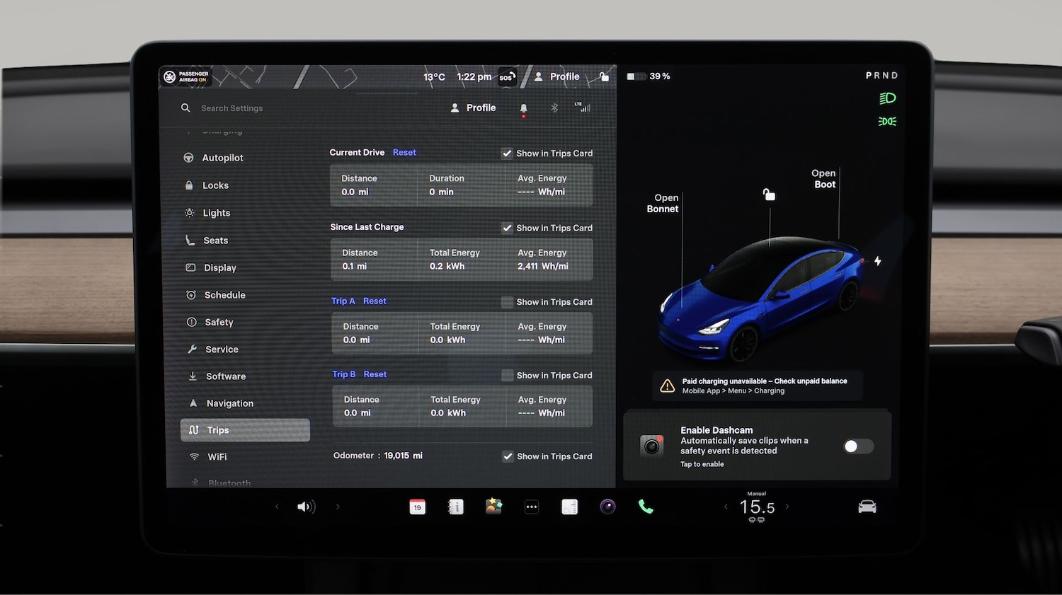Tap the Bluetooth status icon

[x=554, y=108]
